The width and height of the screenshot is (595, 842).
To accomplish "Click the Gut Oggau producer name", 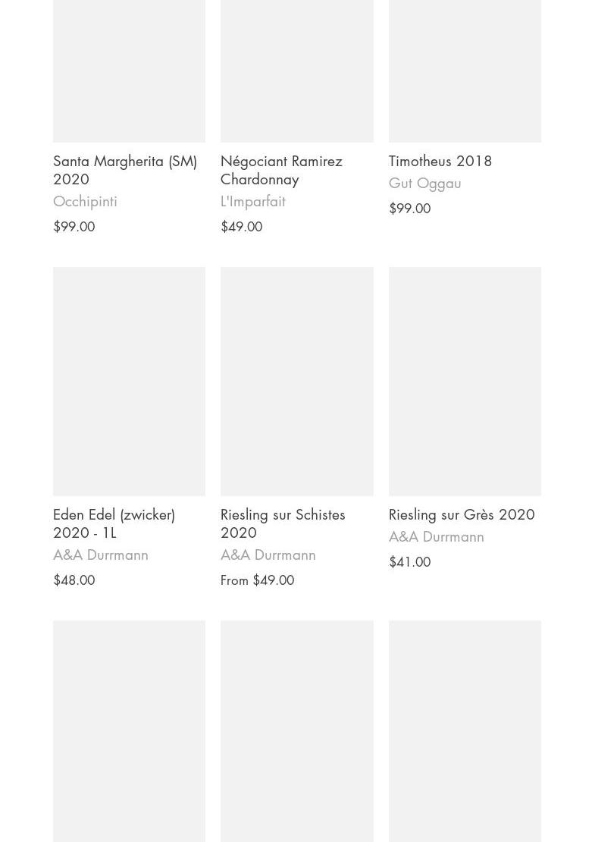I will [425, 183].
